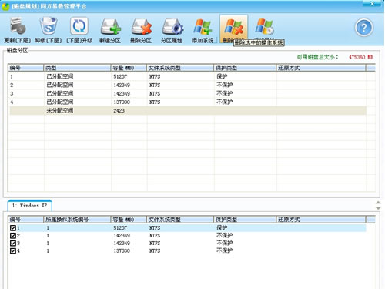
Task: Select partition row 4 已分配空间 in disk table
Action: [x=187, y=102]
